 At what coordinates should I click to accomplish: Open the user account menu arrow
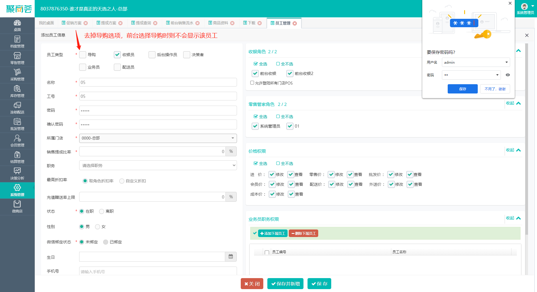(533, 6)
